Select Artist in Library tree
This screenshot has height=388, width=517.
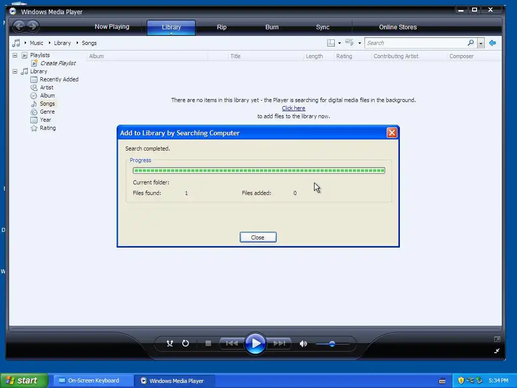click(46, 87)
